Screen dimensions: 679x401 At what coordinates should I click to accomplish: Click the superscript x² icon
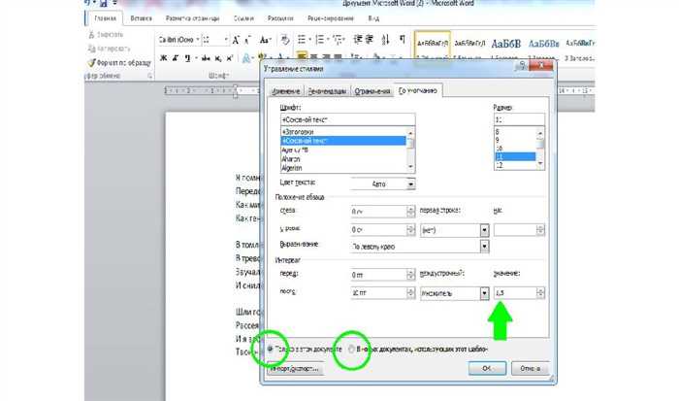pyautogui.click(x=230, y=57)
